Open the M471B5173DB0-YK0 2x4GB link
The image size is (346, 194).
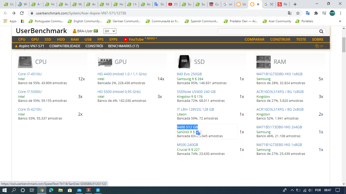pos(279,127)
